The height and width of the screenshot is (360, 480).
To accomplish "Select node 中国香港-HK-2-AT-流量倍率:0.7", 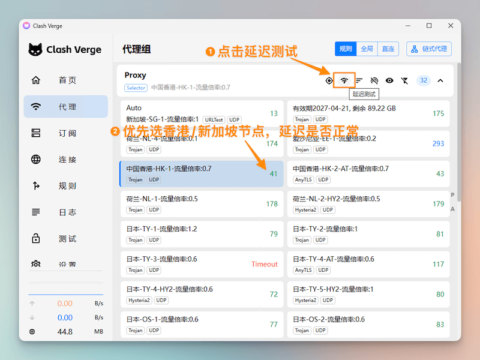I will tap(368, 174).
